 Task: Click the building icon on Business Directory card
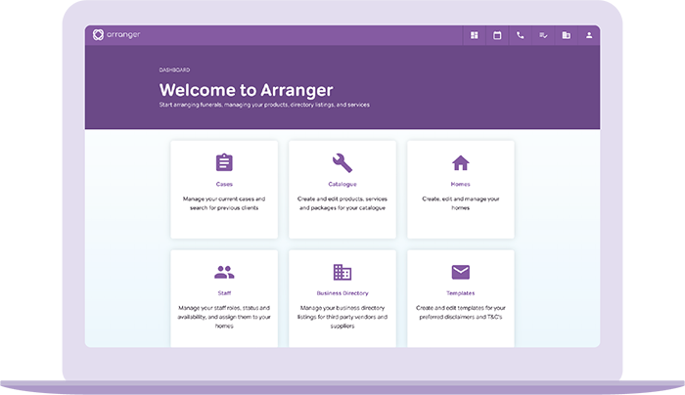click(342, 272)
